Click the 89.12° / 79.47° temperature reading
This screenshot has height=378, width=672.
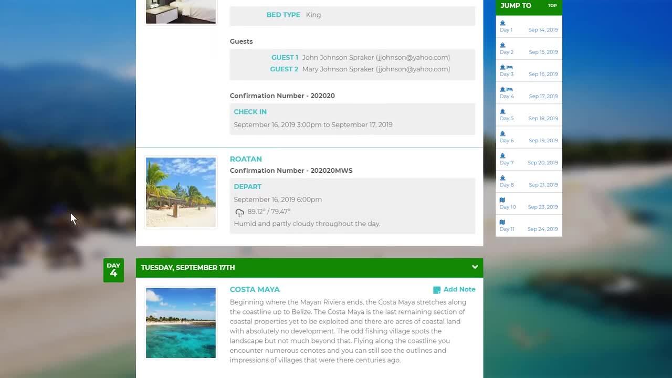pyautogui.click(x=269, y=212)
